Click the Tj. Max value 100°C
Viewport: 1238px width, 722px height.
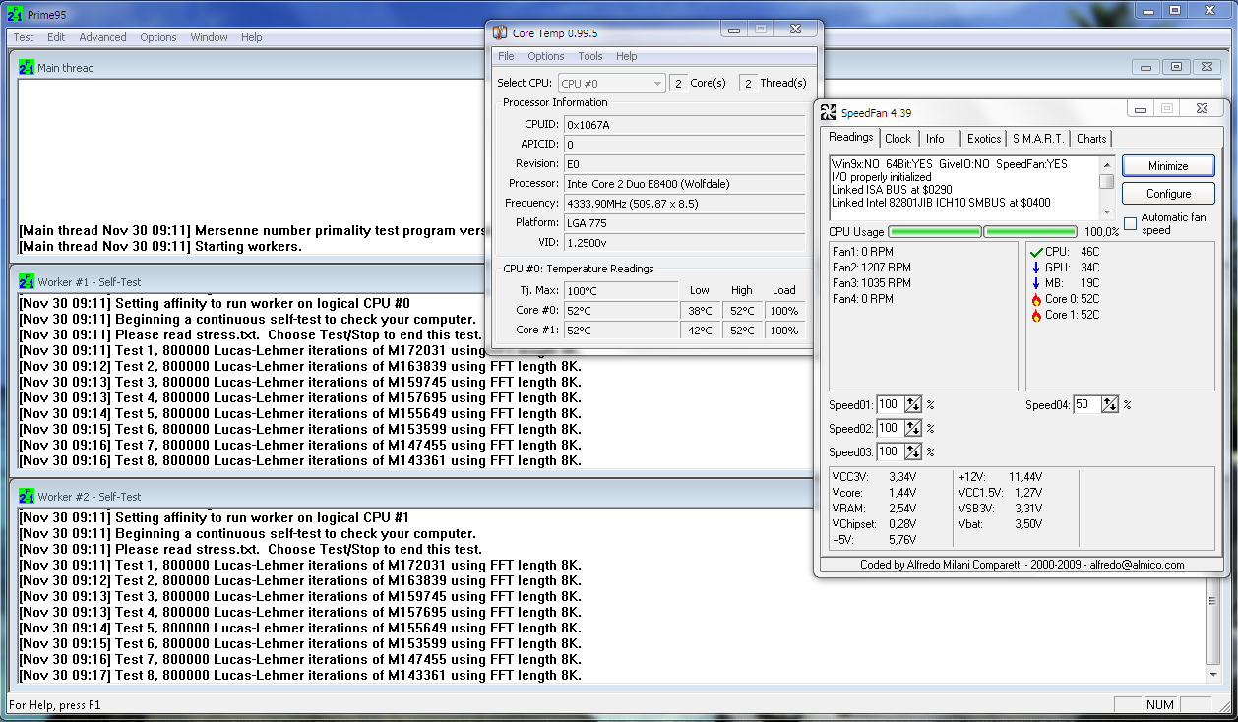(x=621, y=291)
